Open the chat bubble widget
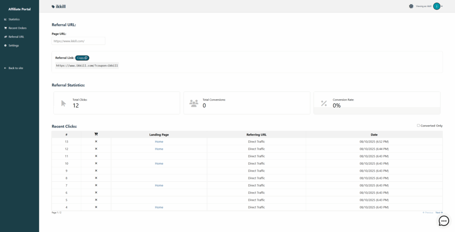 tap(443, 221)
